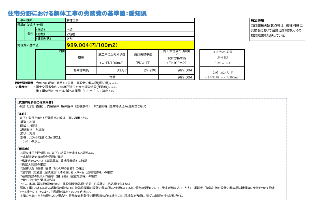
Task: Click the 【代表的な歩掛の作業内容】 section heading
Action: coord(35,102)
